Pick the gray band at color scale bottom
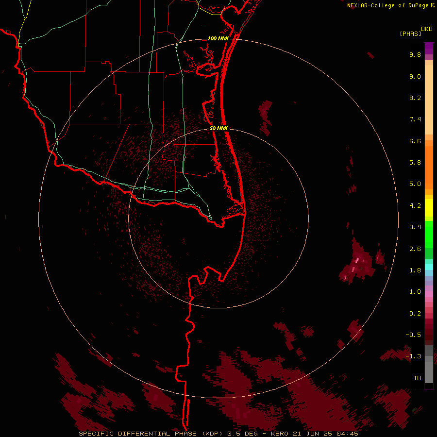This screenshot has height=437, width=437. 429,364
